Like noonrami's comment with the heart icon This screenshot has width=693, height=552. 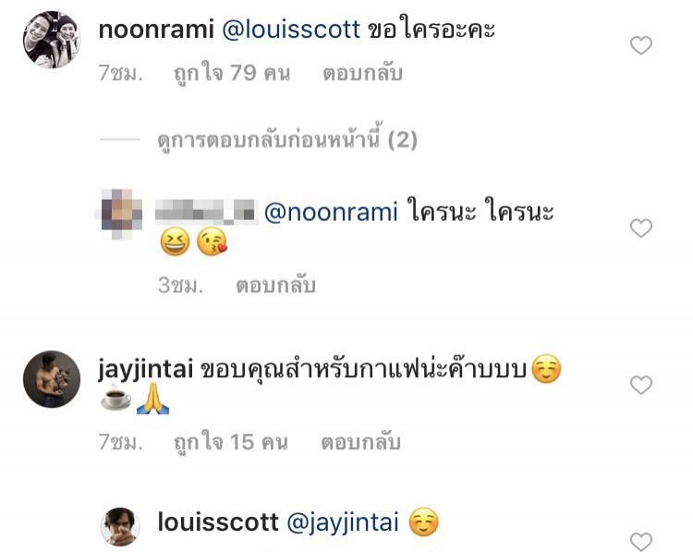coord(641,45)
